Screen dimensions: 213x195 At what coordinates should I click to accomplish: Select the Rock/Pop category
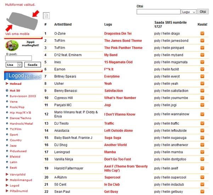click(17, 107)
